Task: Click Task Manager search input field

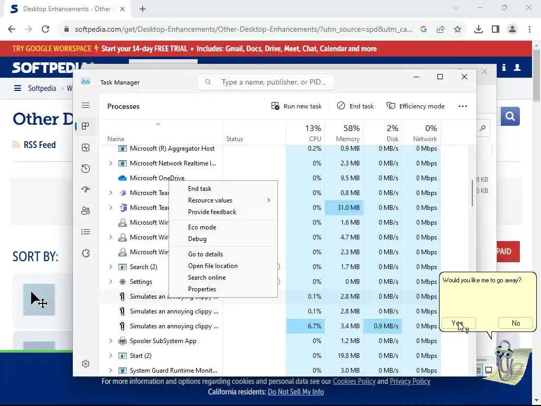Action: pos(266,82)
